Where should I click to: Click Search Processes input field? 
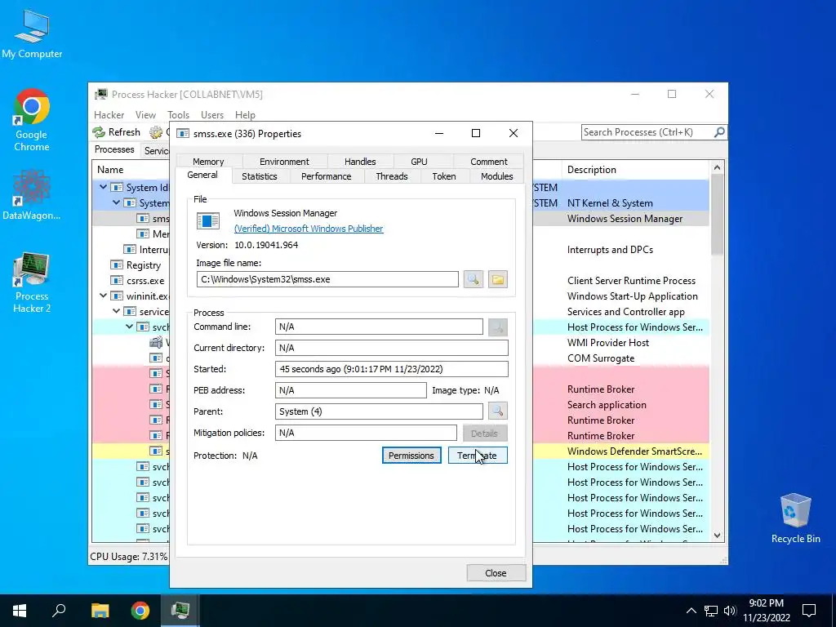click(x=647, y=131)
